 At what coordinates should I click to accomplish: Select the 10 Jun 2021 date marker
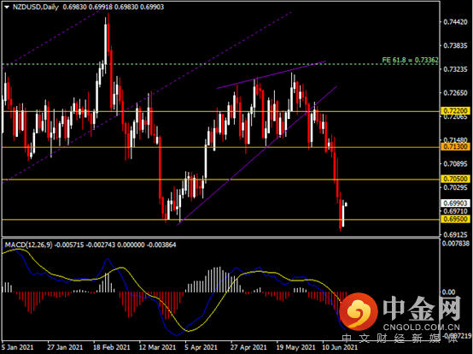pyautogui.click(x=340, y=347)
